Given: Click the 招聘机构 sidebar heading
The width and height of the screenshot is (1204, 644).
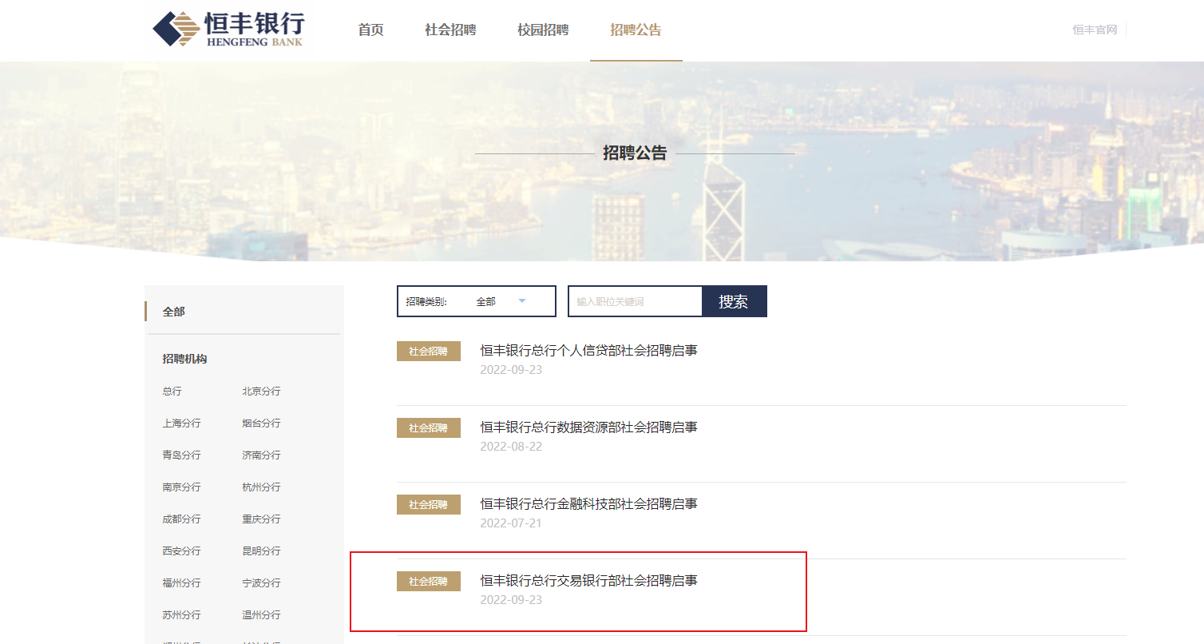Looking at the screenshot, I should 184,359.
